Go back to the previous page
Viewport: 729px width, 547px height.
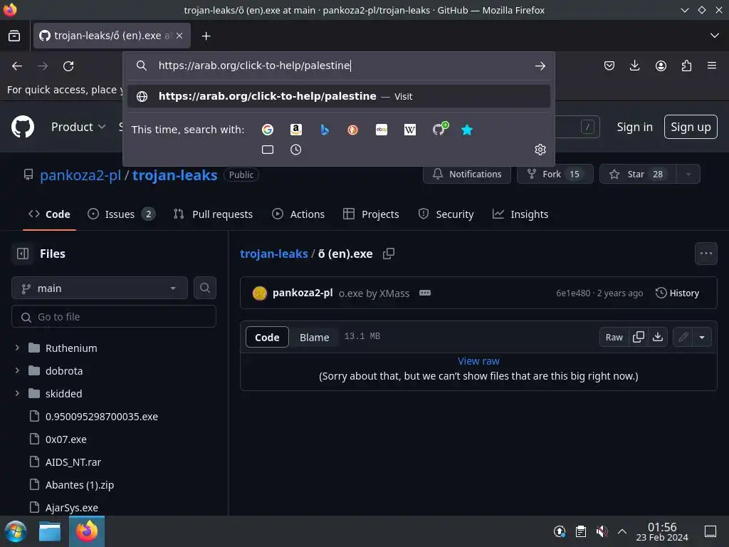coord(17,66)
